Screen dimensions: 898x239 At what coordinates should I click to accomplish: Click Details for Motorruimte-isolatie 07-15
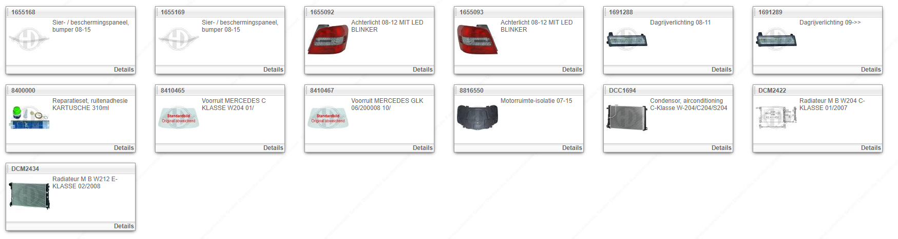(x=572, y=148)
